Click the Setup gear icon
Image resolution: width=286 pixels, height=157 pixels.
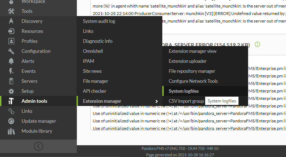pos(11,91)
